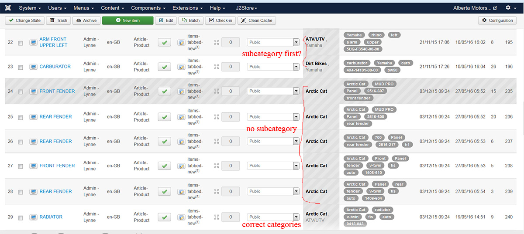Toggle published status check for row 27
The height and width of the screenshot is (234, 524).
coord(164,166)
